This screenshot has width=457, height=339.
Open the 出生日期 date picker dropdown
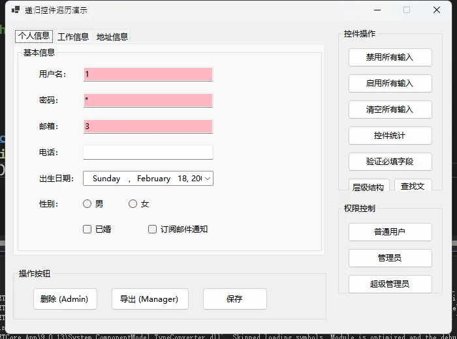[208, 179]
